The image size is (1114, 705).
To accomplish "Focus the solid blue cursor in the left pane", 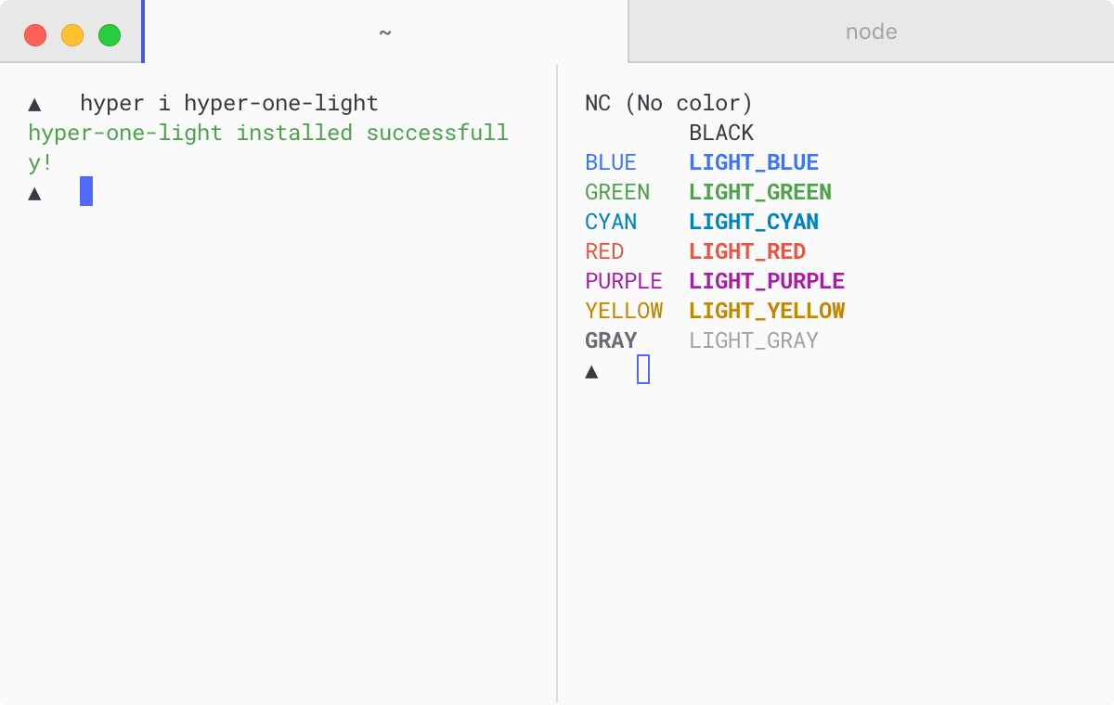I will (86, 191).
